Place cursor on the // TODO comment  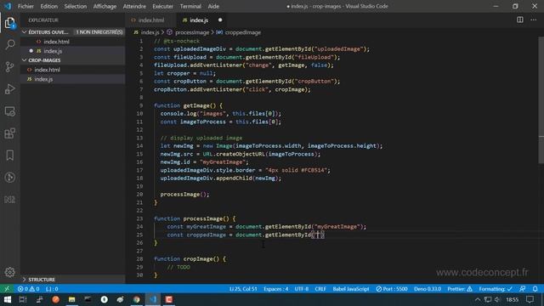[178, 267]
